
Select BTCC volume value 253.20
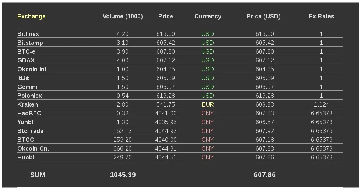point(122,140)
